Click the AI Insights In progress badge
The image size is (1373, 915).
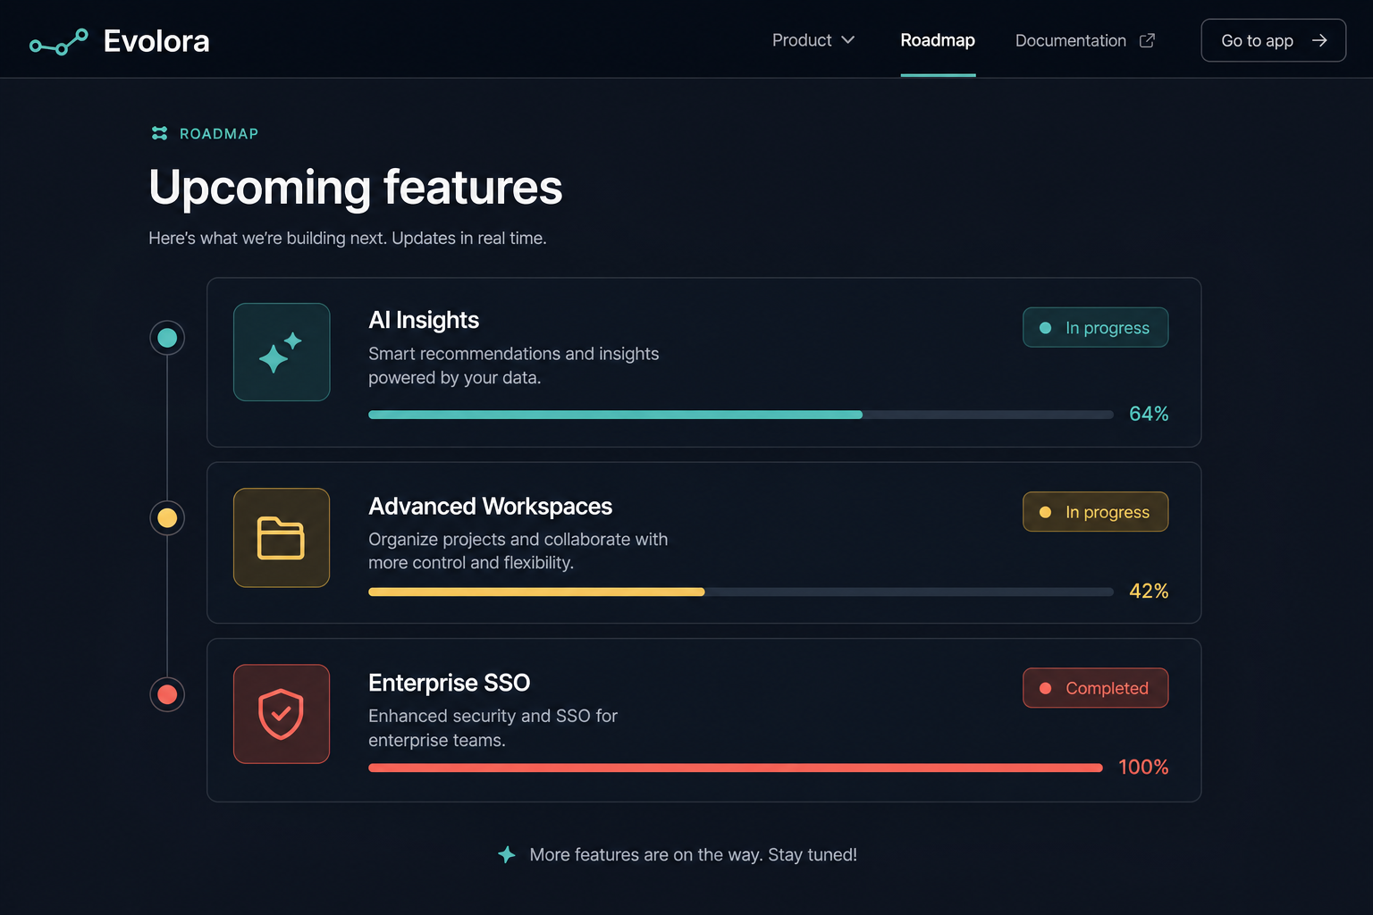pos(1095,327)
